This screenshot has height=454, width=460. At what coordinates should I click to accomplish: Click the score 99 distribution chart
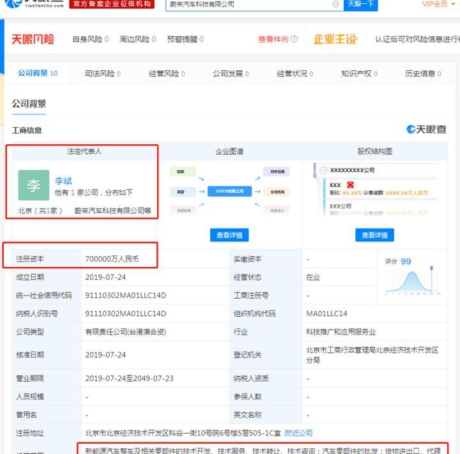[412, 281]
